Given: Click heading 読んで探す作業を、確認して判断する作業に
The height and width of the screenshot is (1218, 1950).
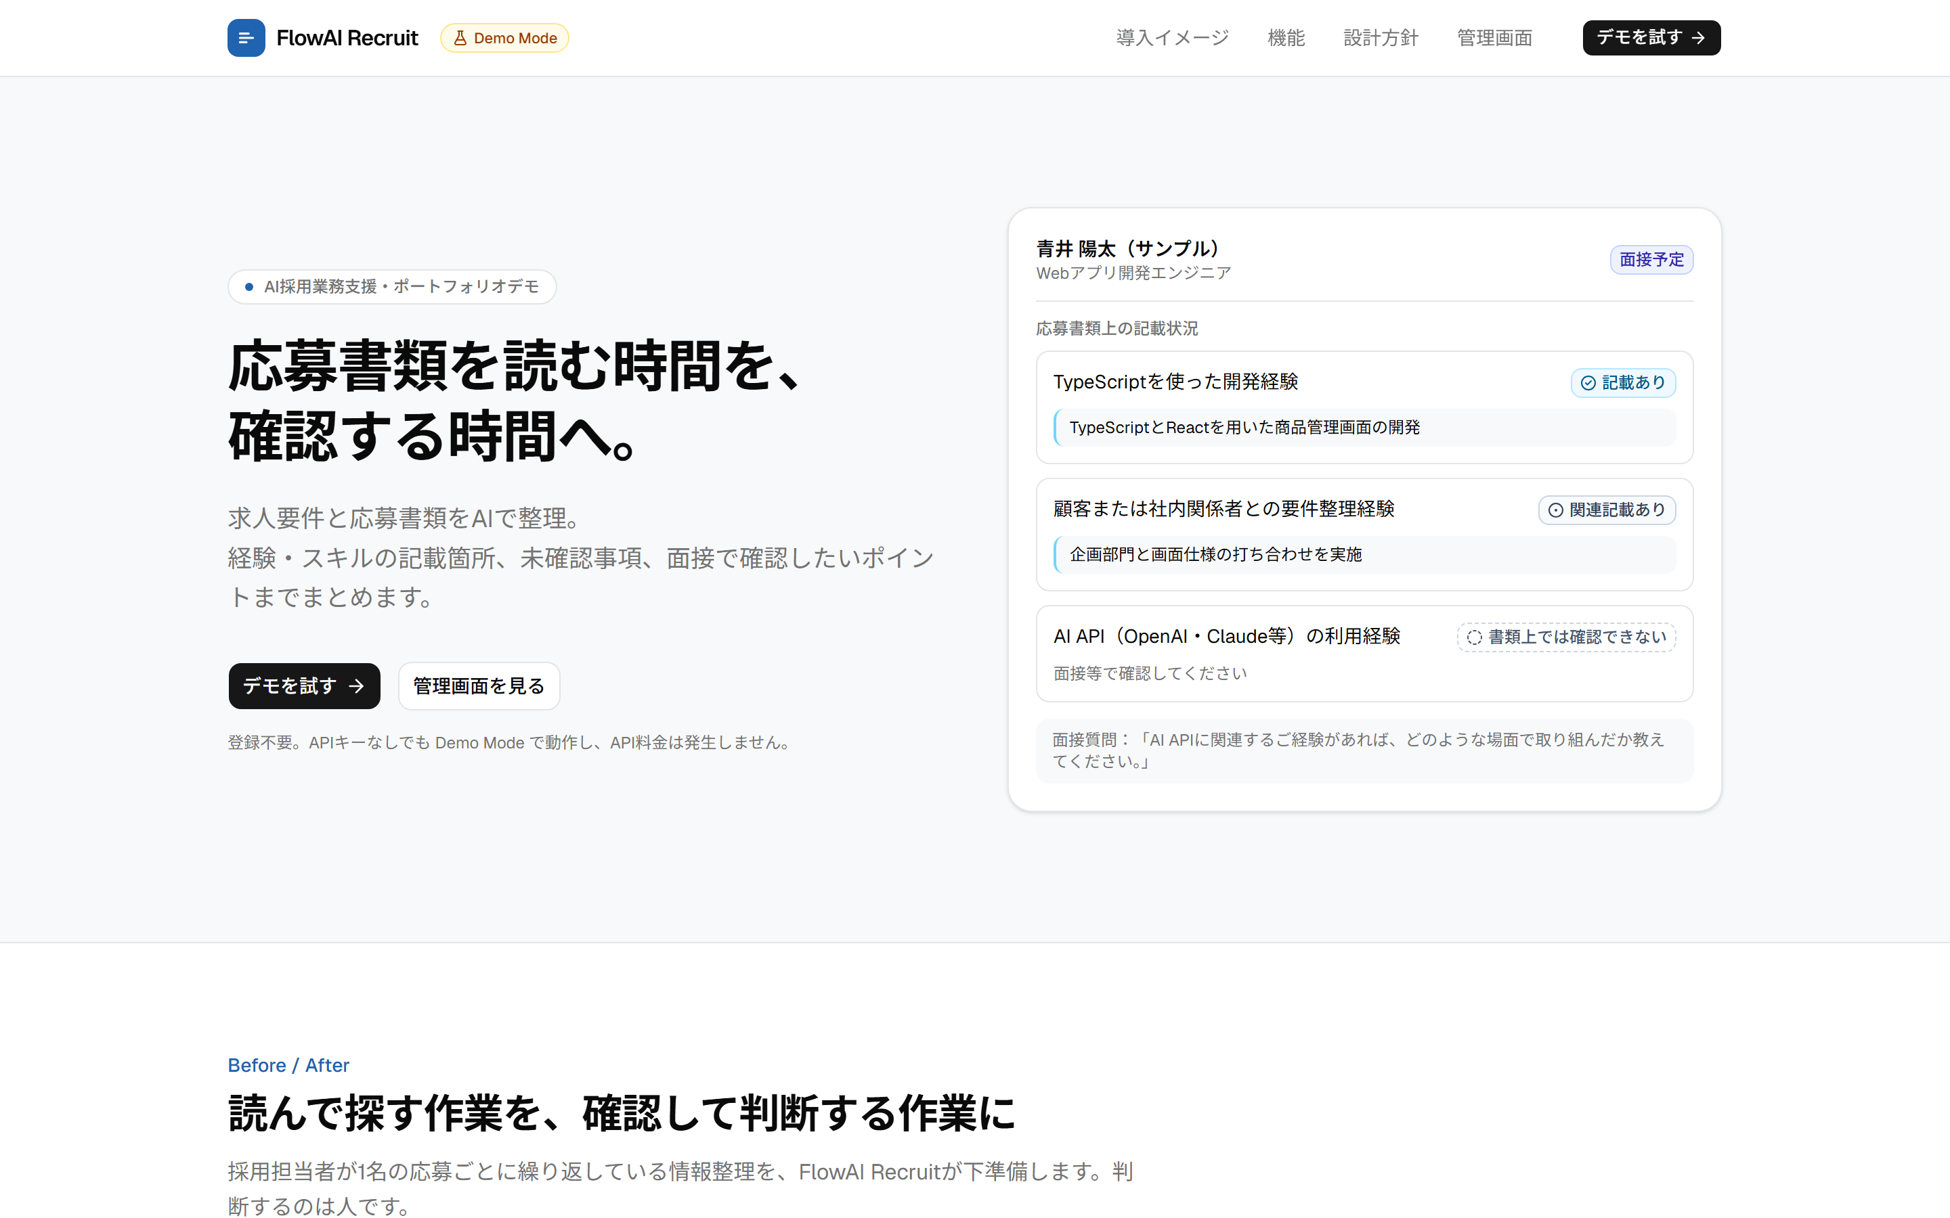Looking at the screenshot, I should pyautogui.click(x=622, y=1113).
